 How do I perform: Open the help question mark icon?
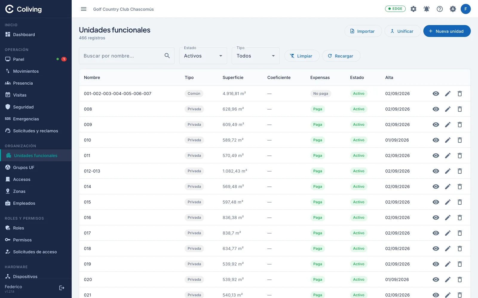440,9
